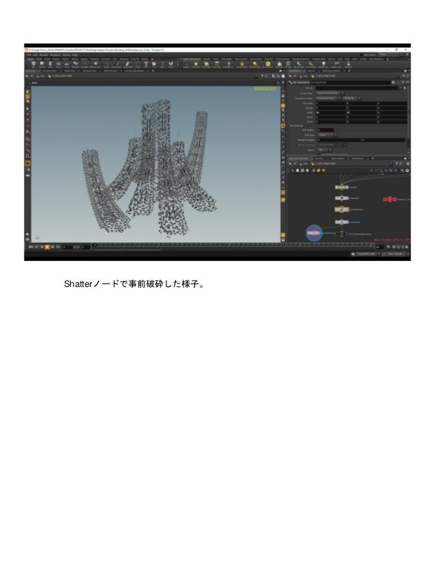The height and width of the screenshot is (580, 435).
Task: Select the Draw Curve shelf tool
Action: point(117,64)
